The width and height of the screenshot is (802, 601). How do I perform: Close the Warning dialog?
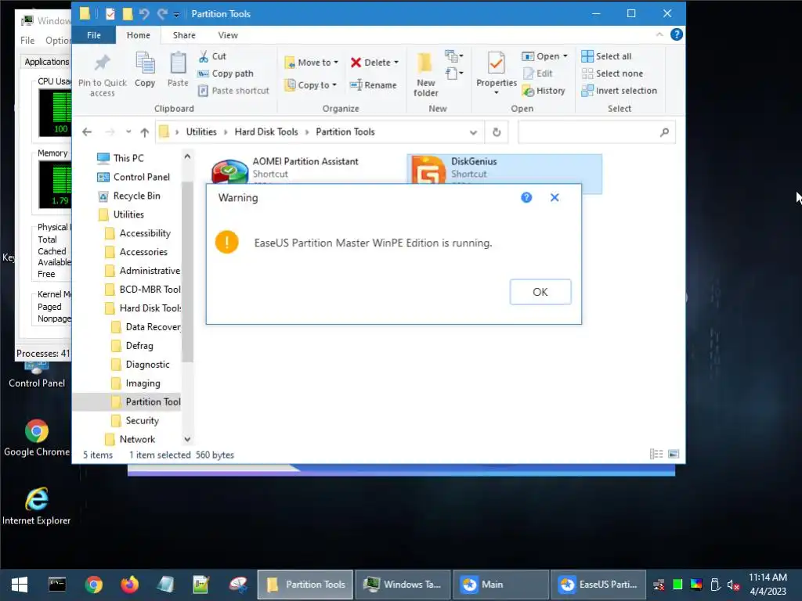point(555,198)
